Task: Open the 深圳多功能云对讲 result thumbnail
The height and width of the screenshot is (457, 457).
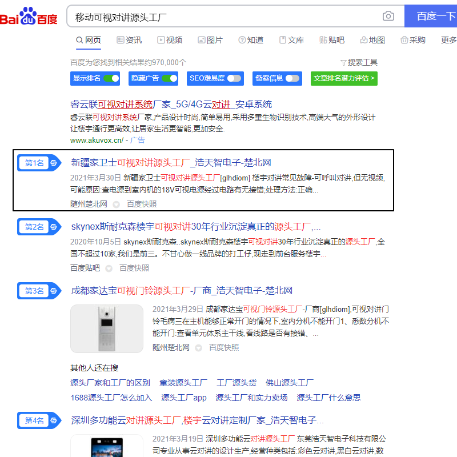Action: tap(107, 446)
